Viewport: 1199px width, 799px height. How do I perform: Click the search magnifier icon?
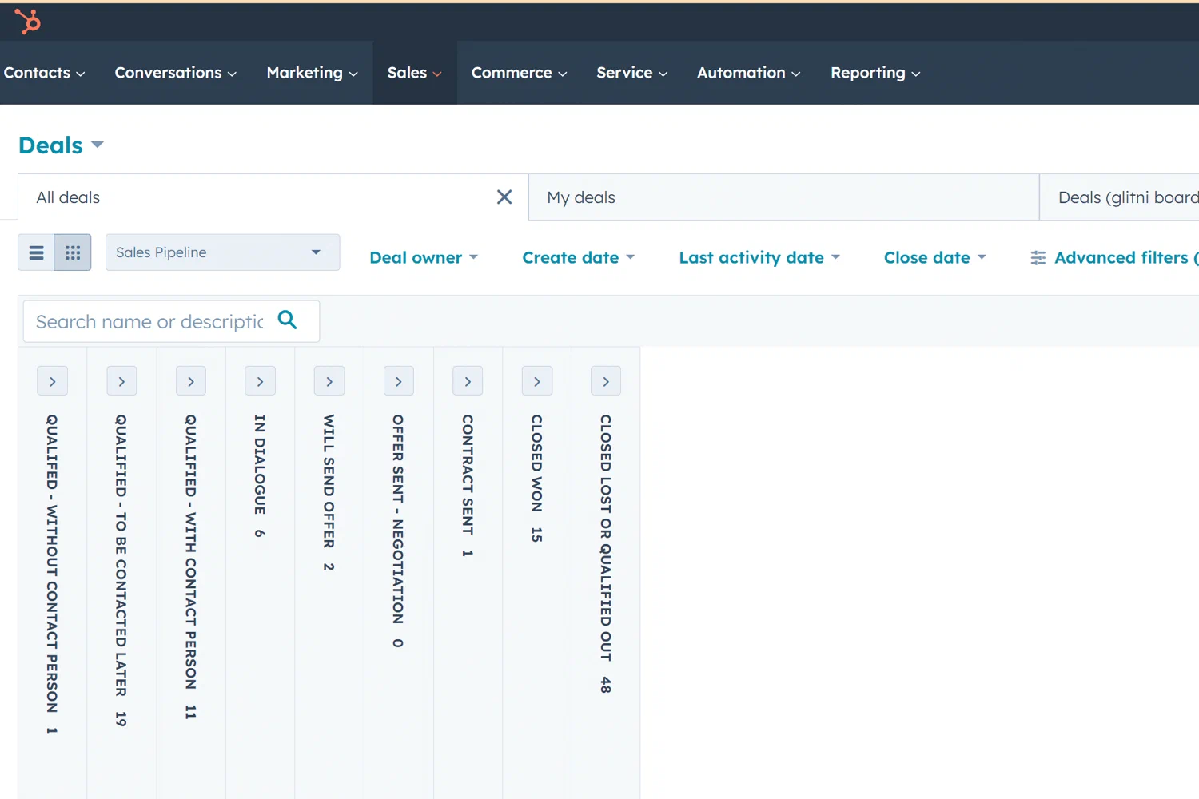coord(287,320)
